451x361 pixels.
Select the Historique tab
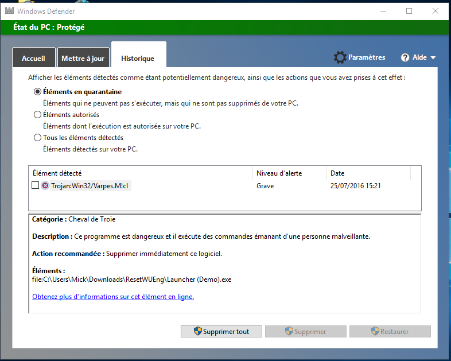pyautogui.click(x=138, y=59)
